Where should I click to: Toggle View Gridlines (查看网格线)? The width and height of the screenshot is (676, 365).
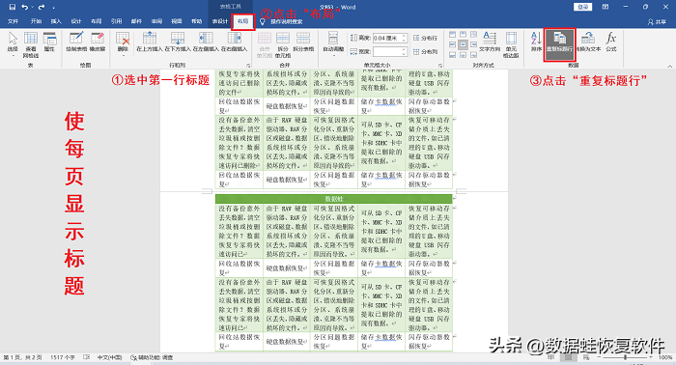pos(31,44)
